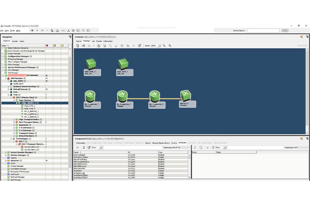Click the refresh icon in Attributes toolbar

tap(84, 147)
